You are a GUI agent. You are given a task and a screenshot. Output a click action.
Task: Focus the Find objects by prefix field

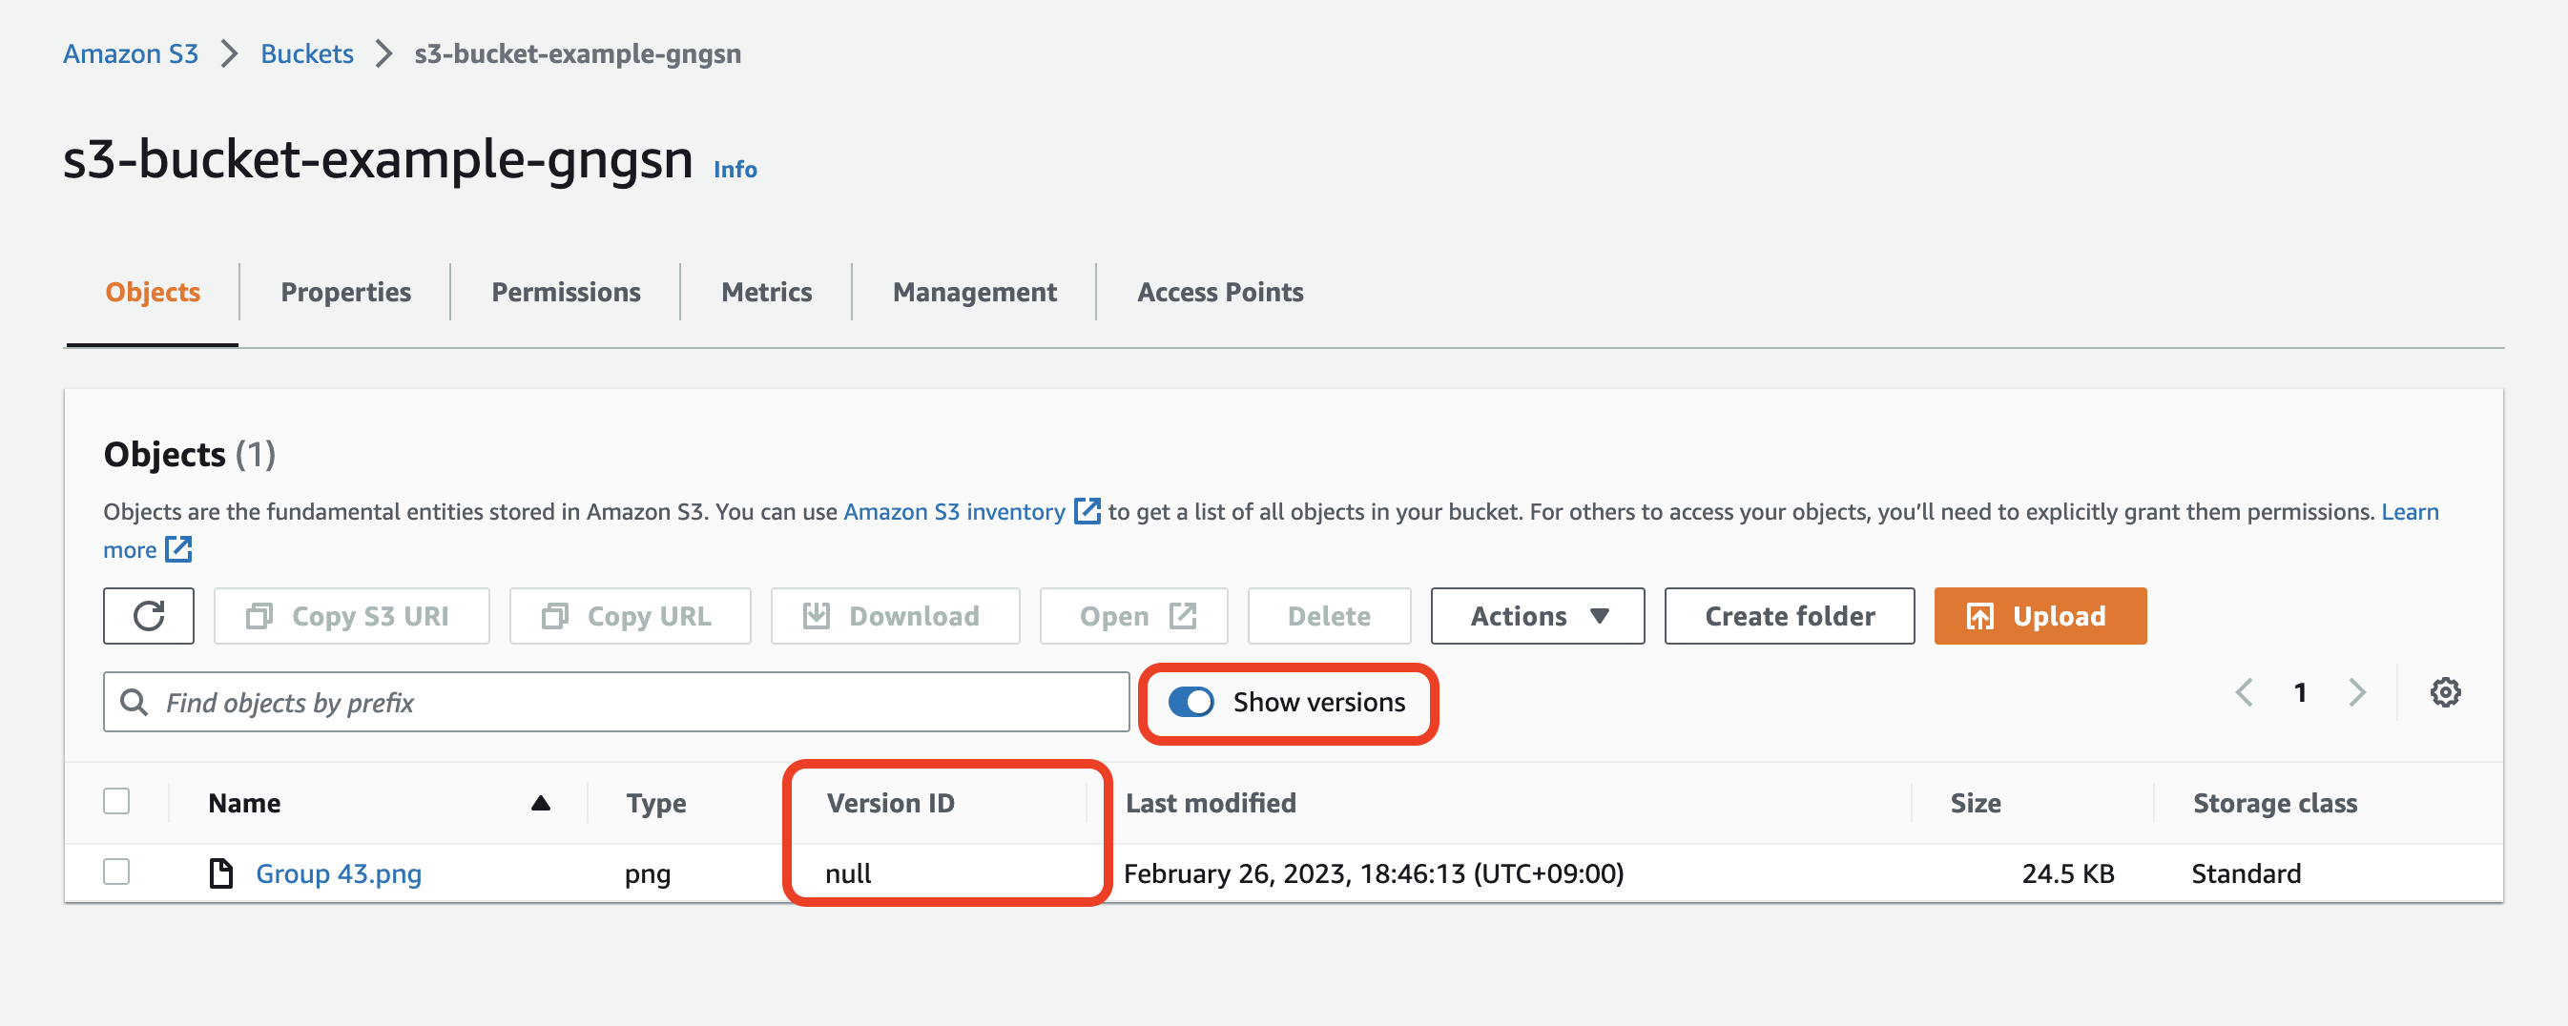615,702
